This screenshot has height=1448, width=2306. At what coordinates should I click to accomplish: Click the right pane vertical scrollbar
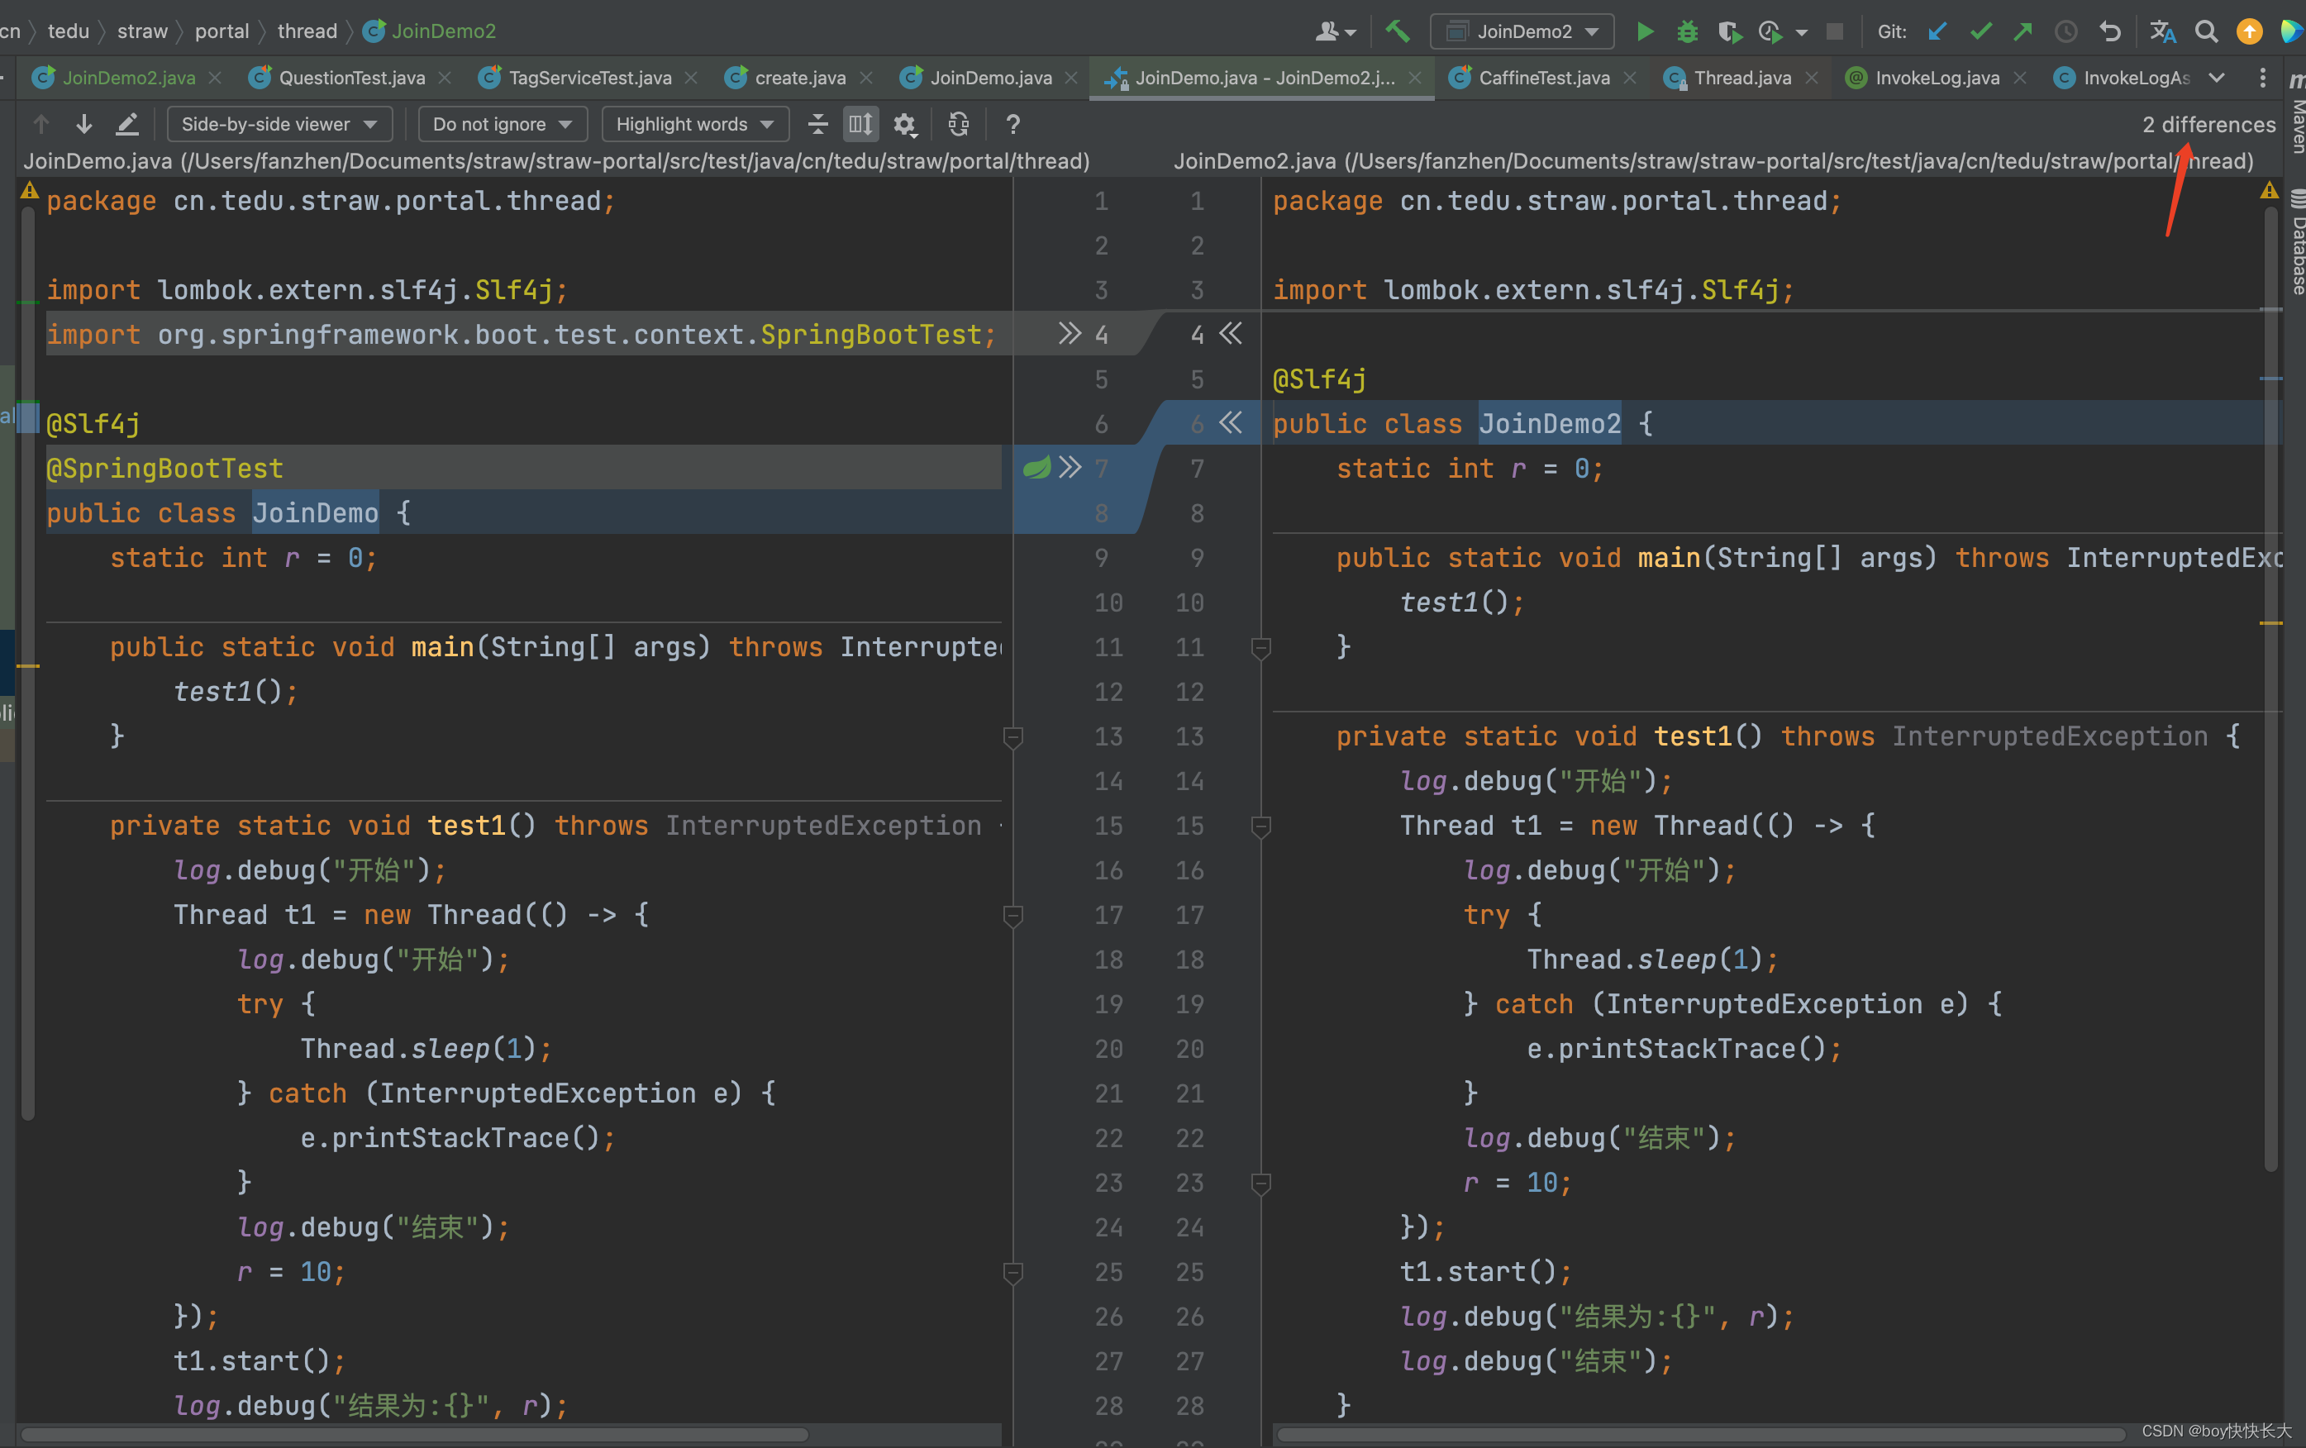coord(2270,690)
